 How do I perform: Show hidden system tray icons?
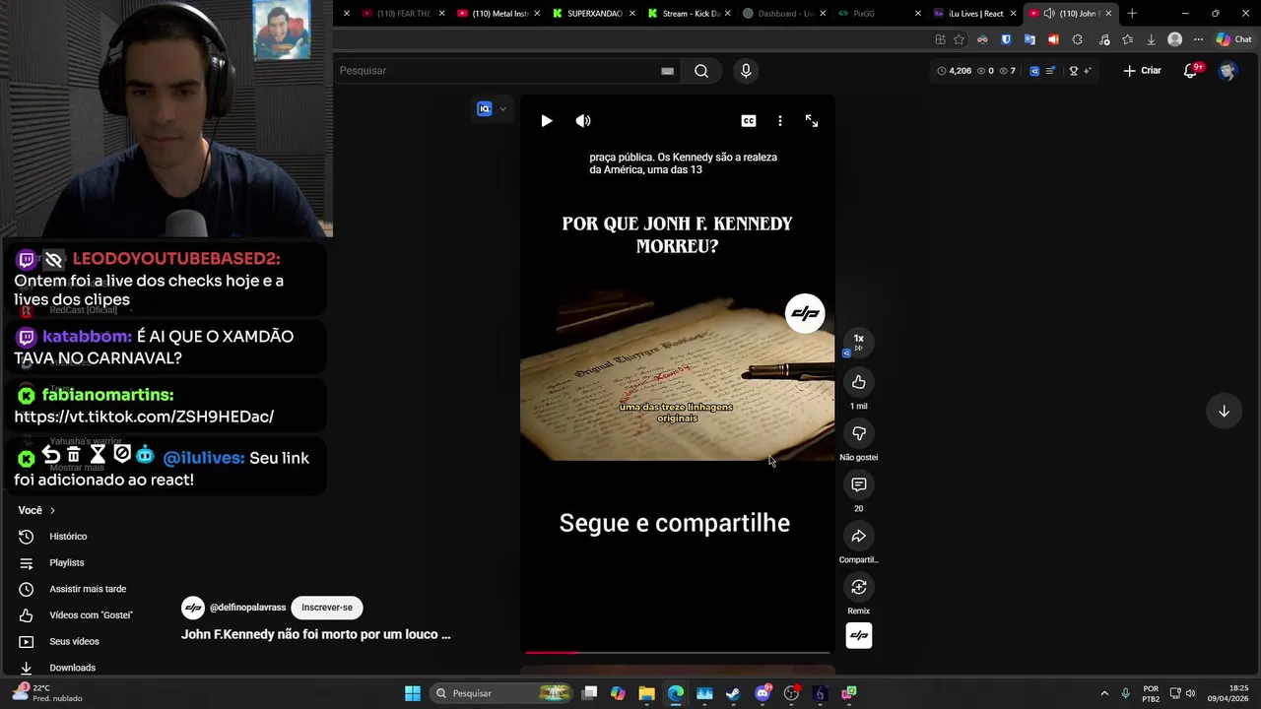pos(1104,693)
